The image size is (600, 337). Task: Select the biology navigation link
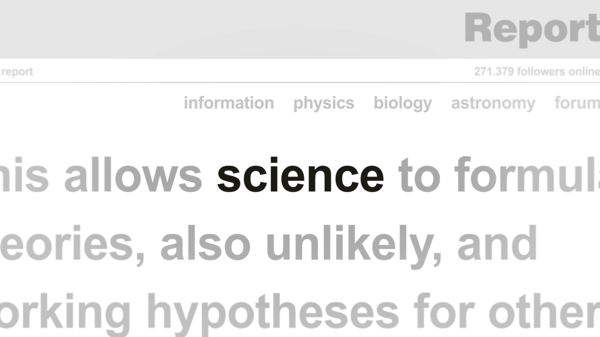click(403, 104)
